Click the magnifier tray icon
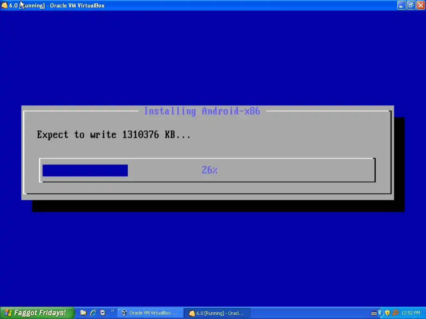The width and height of the screenshot is (426, 319). [x=395, y=313]
